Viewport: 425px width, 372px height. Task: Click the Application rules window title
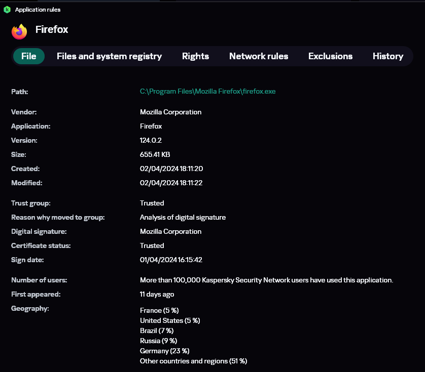(38, 10)
